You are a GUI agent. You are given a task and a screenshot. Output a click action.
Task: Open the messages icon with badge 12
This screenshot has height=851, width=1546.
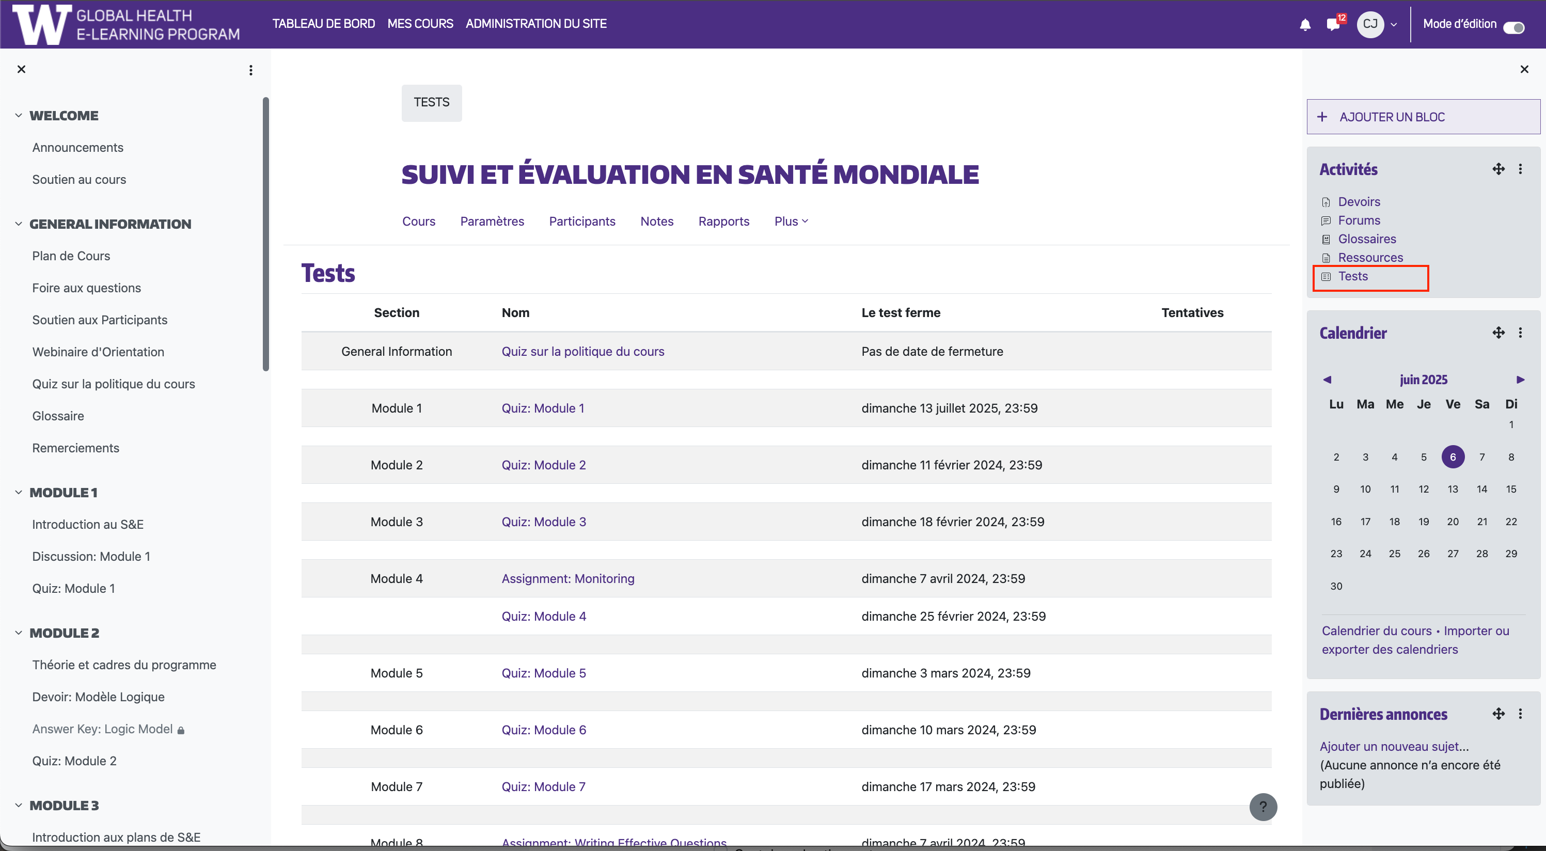(1333, 25)
